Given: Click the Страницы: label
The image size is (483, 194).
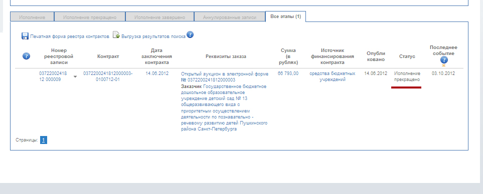Looking at the screenshot, I should pos(27,140).
